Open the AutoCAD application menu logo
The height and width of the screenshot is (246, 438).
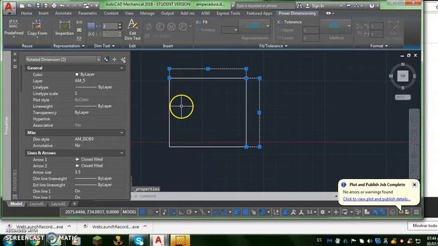click(9, 8)
